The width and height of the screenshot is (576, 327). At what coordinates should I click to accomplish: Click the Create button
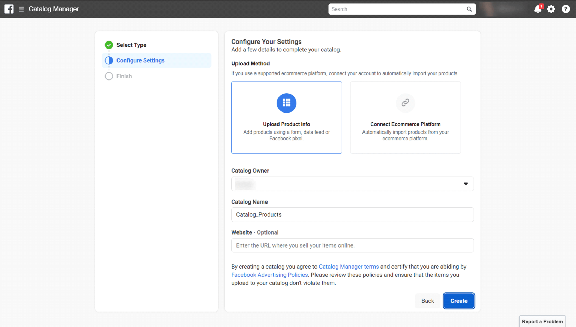click(x=459, y=300)
